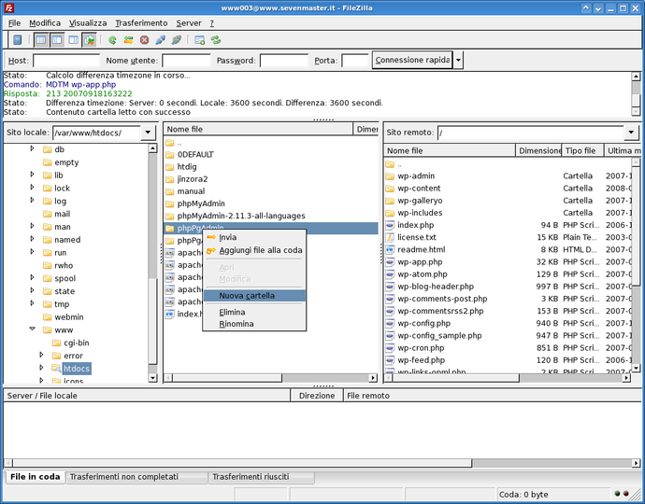Expand the db folder in local tree
This screenshot has width=645, height=504.
[32, 148]
